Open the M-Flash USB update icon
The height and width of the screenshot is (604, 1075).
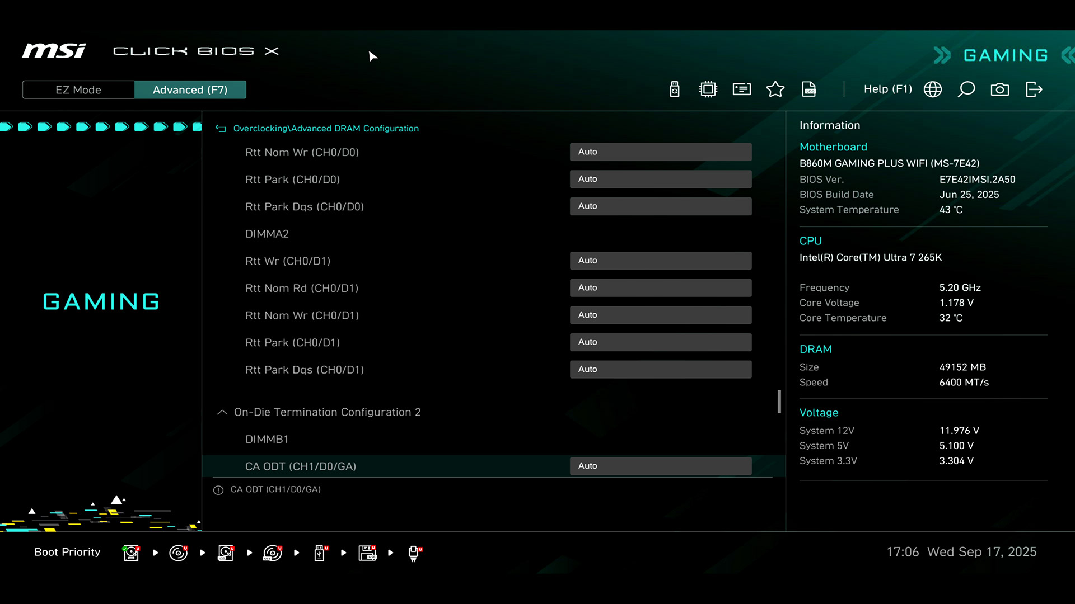point(674,89)
